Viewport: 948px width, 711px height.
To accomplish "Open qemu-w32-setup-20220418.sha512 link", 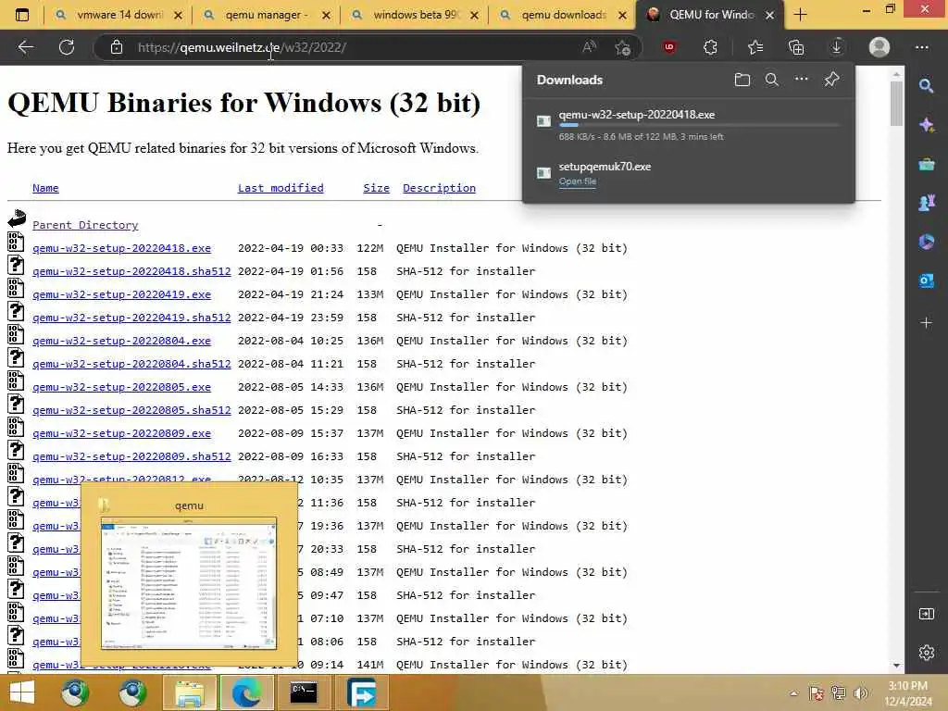I will (131, 271).
